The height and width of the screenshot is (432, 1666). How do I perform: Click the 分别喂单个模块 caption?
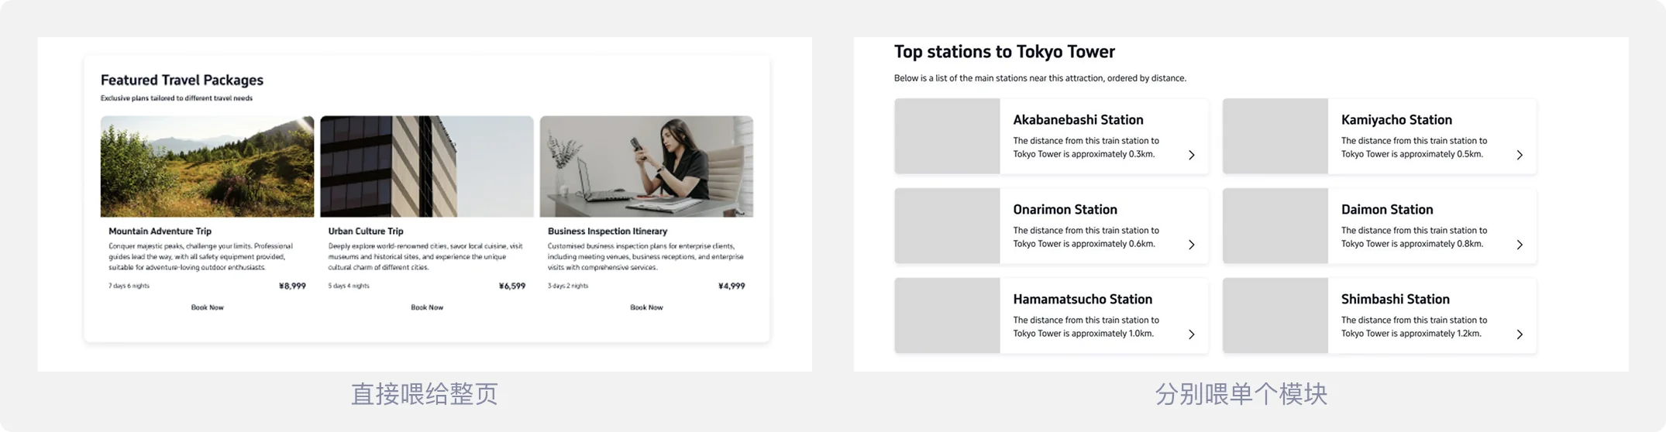(1241, 394)
